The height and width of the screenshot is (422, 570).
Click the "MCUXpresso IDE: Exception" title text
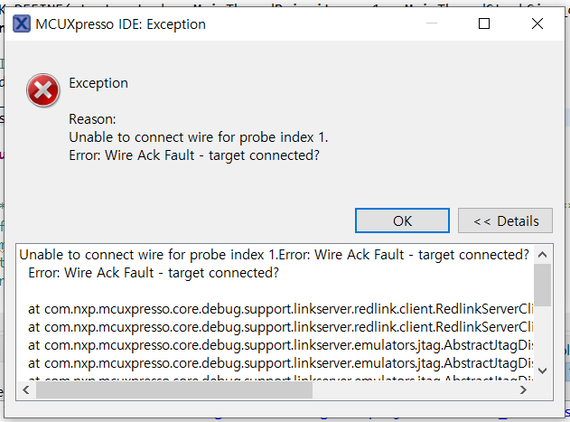[121, 24]
